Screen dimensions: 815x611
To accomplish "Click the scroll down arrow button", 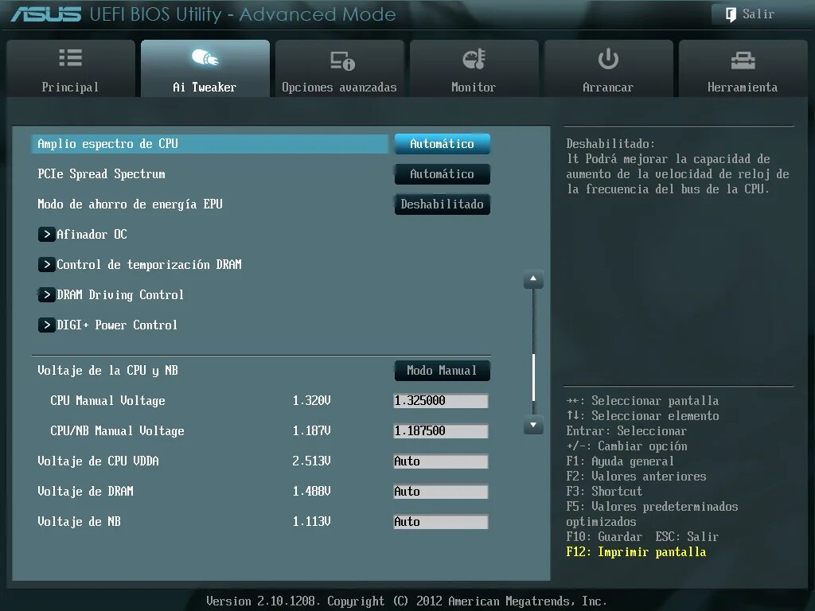I will click(x=533, y=425).
